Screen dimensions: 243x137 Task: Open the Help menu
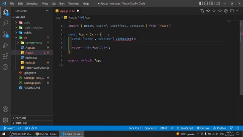86,3
